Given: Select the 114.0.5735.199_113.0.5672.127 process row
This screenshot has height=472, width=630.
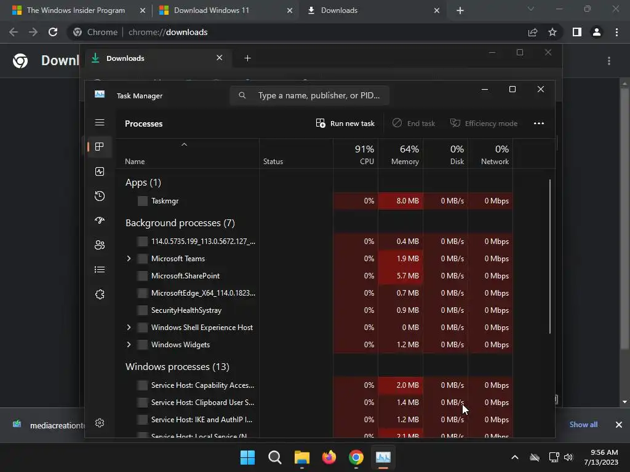Looking at the screenshot, I should 314,241.
